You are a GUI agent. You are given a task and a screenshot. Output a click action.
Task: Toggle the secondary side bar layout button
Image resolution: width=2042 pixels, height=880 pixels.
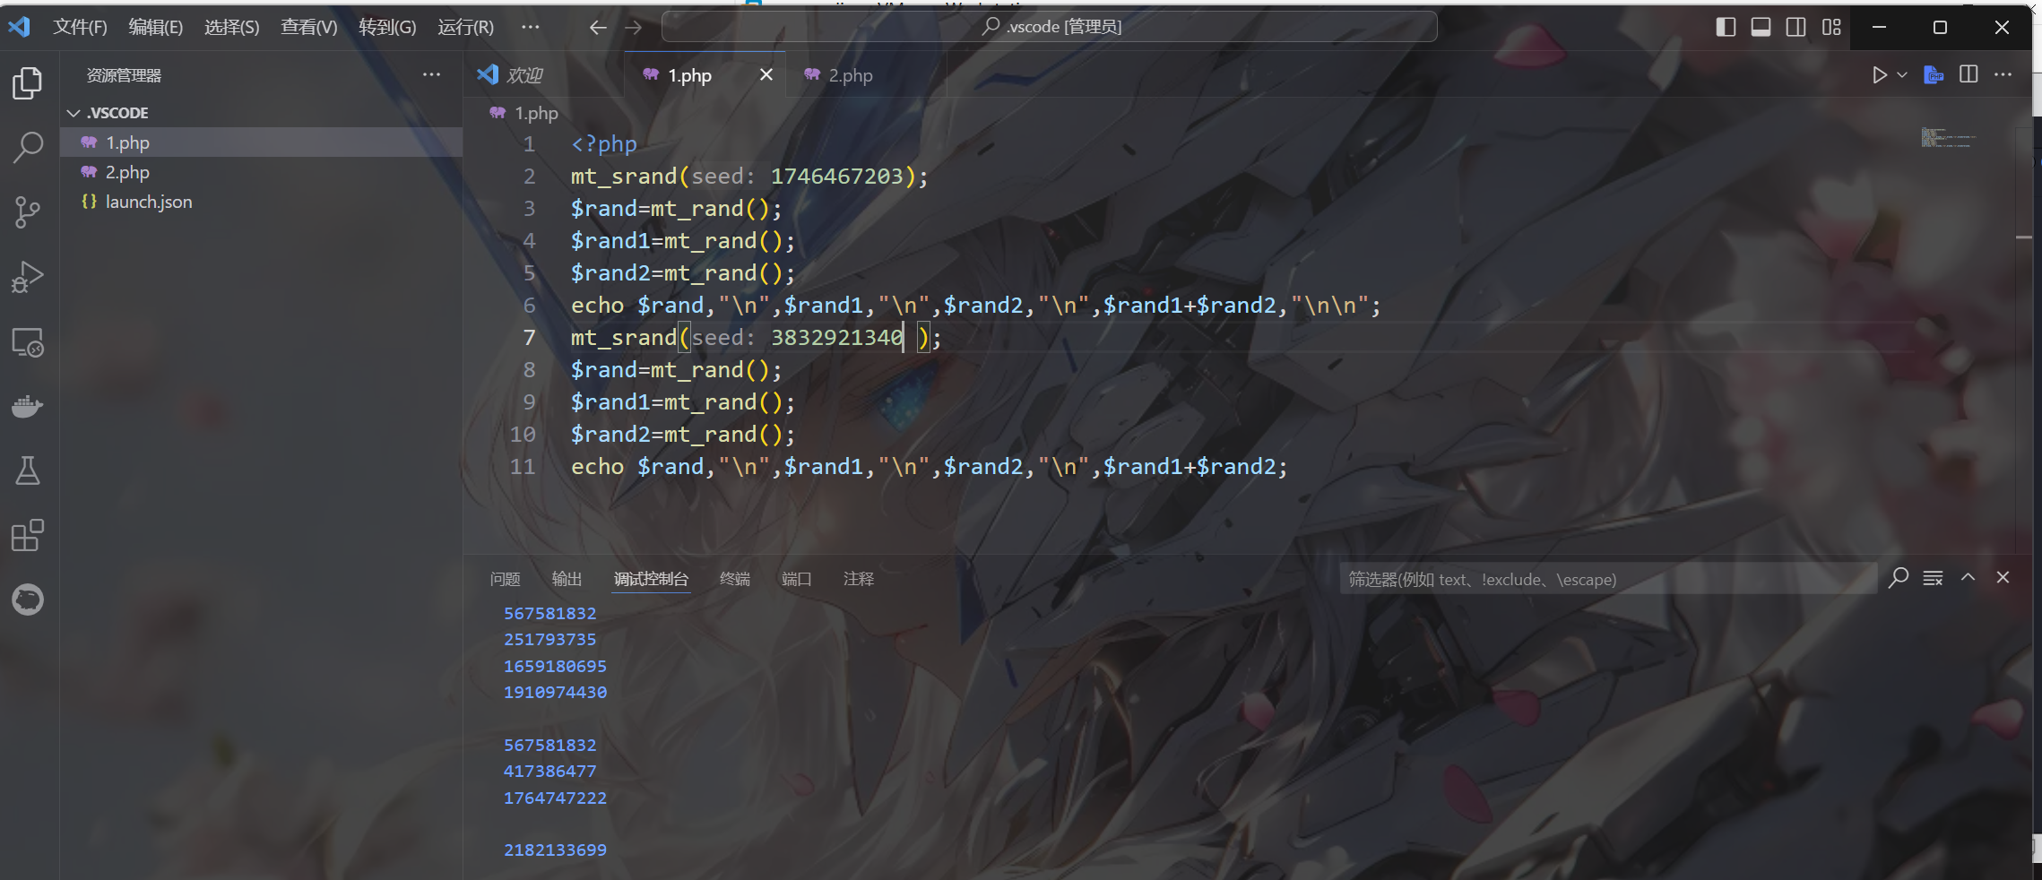pyautogui.click(x=1795, y=27)
